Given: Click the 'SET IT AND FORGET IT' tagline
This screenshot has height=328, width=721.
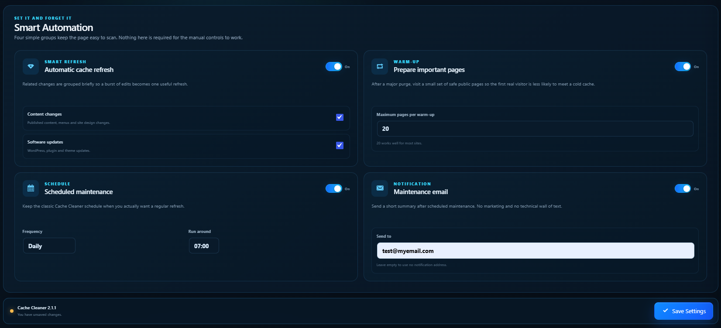Looking at the screenshot, I should click(x=43, y=18).
